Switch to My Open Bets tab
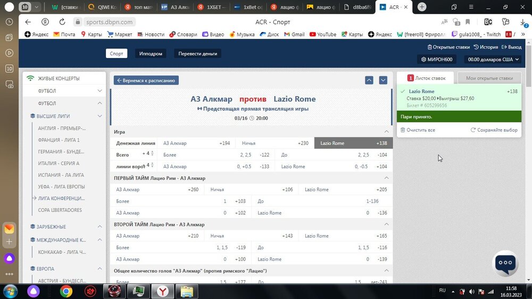 click(489, 78)
